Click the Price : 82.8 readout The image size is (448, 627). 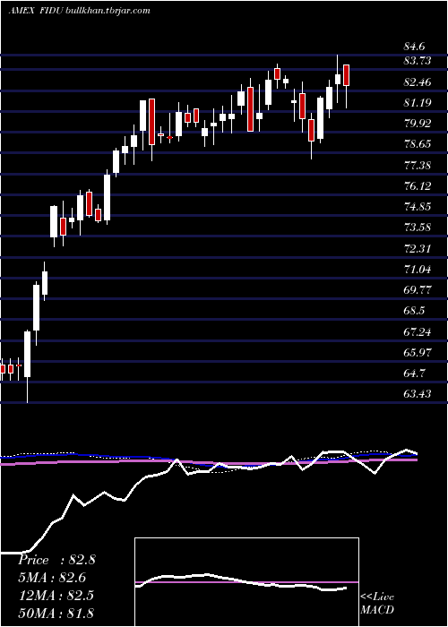(56, 560)
